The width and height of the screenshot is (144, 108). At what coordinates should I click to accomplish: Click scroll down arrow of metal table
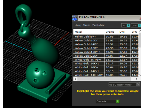tap(140, 75)
